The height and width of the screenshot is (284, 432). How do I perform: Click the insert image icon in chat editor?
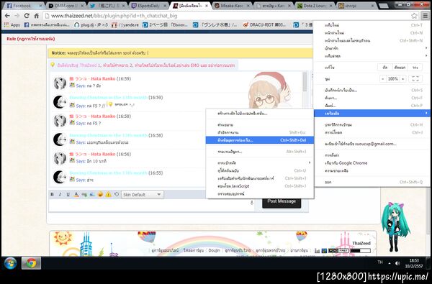(x=92, y=194)
